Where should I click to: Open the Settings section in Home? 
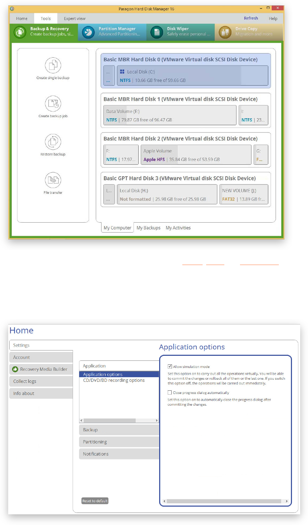[41, 345]
